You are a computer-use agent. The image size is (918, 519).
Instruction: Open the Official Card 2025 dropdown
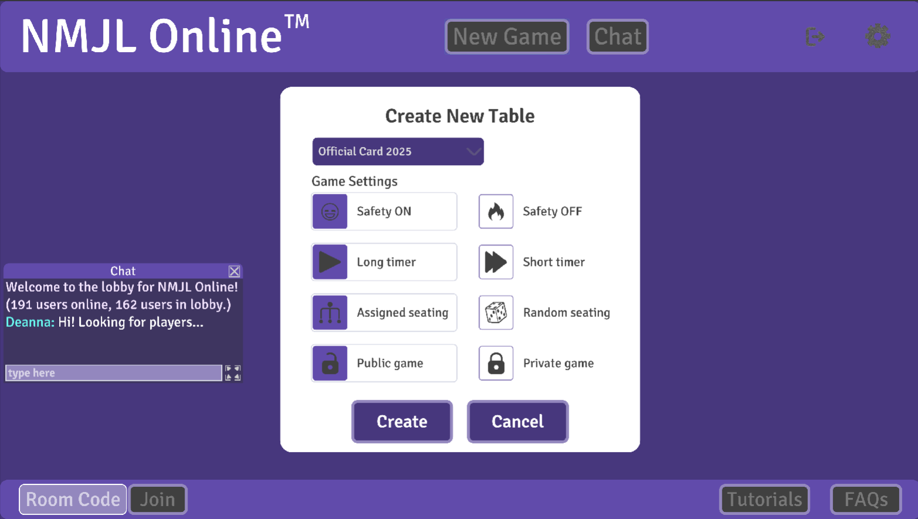click(397, 151)
